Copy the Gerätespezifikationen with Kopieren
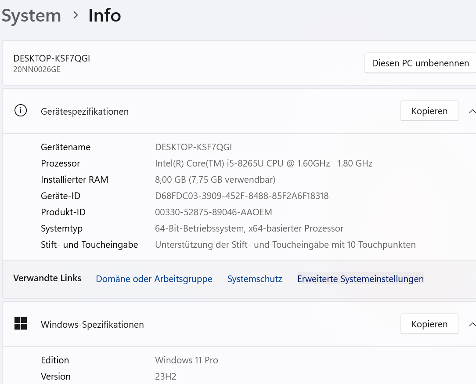The width and height of the screenshot is (476, 384). (x=429, y=111)
